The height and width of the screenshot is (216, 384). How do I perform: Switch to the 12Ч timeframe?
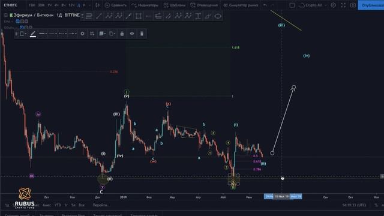tap(71, 5)
